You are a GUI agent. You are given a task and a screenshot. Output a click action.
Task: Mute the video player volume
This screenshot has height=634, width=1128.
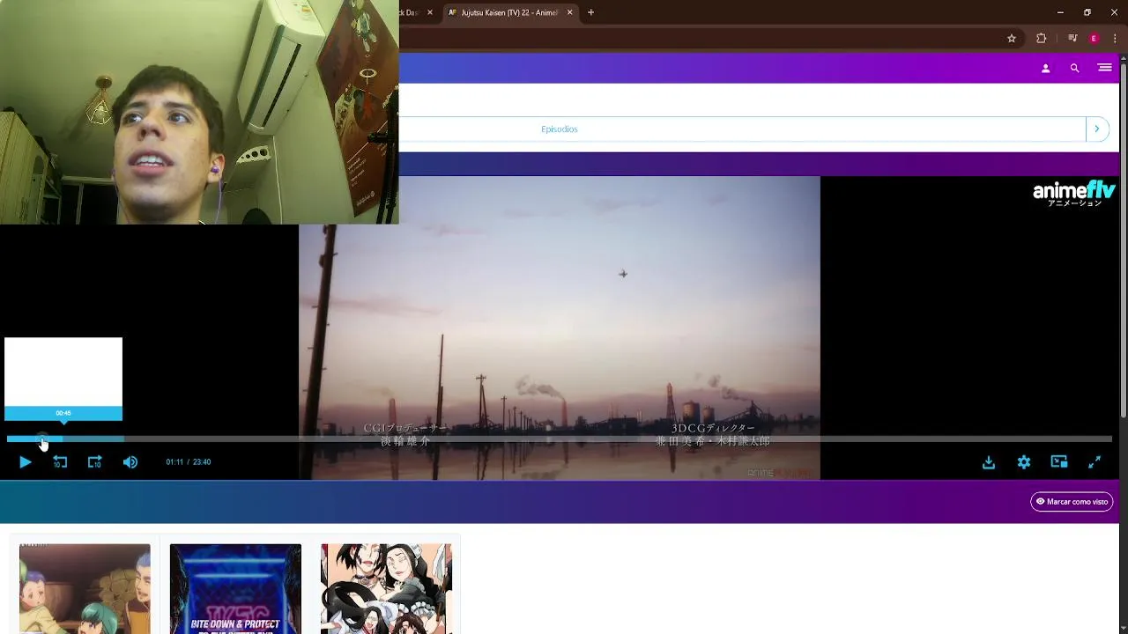click(x=130, y=462)
